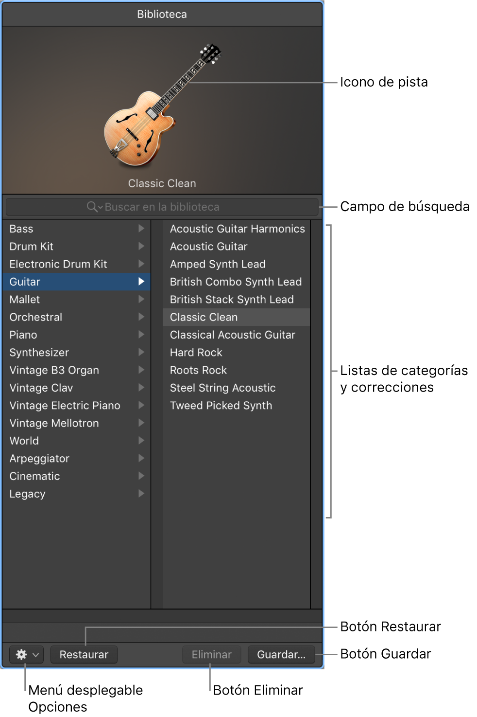Expand the Drum Kit category arrow

(141, 246)
